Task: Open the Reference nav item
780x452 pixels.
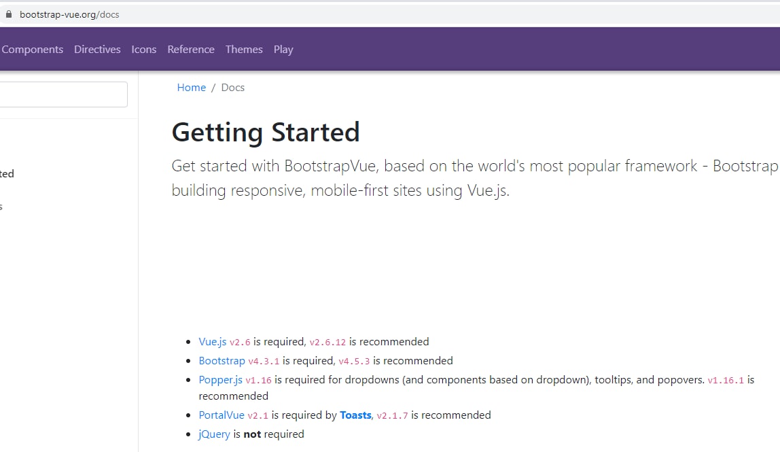Action: [191, 50]
